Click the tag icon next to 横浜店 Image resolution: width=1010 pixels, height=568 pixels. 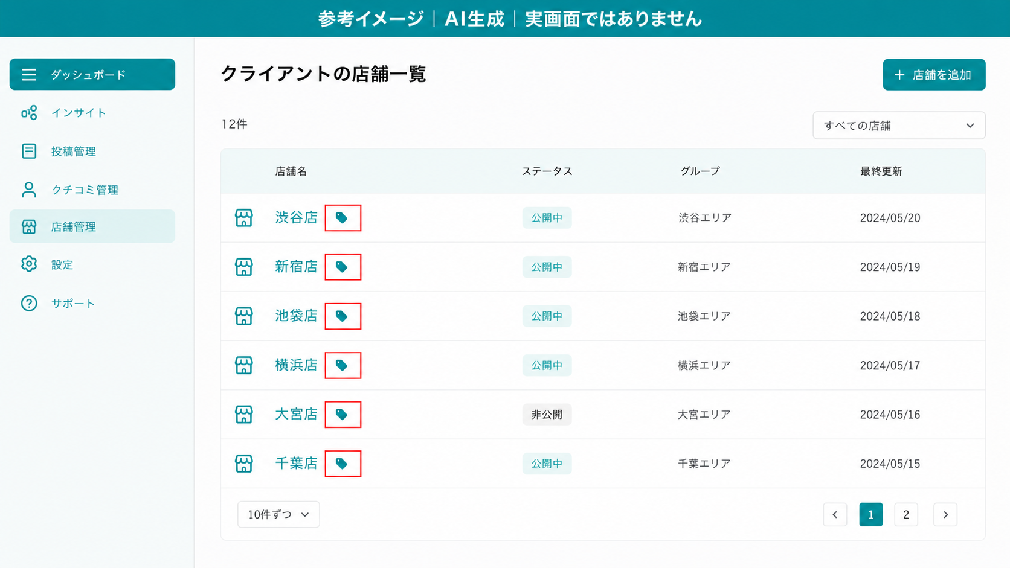click(342, 365)
